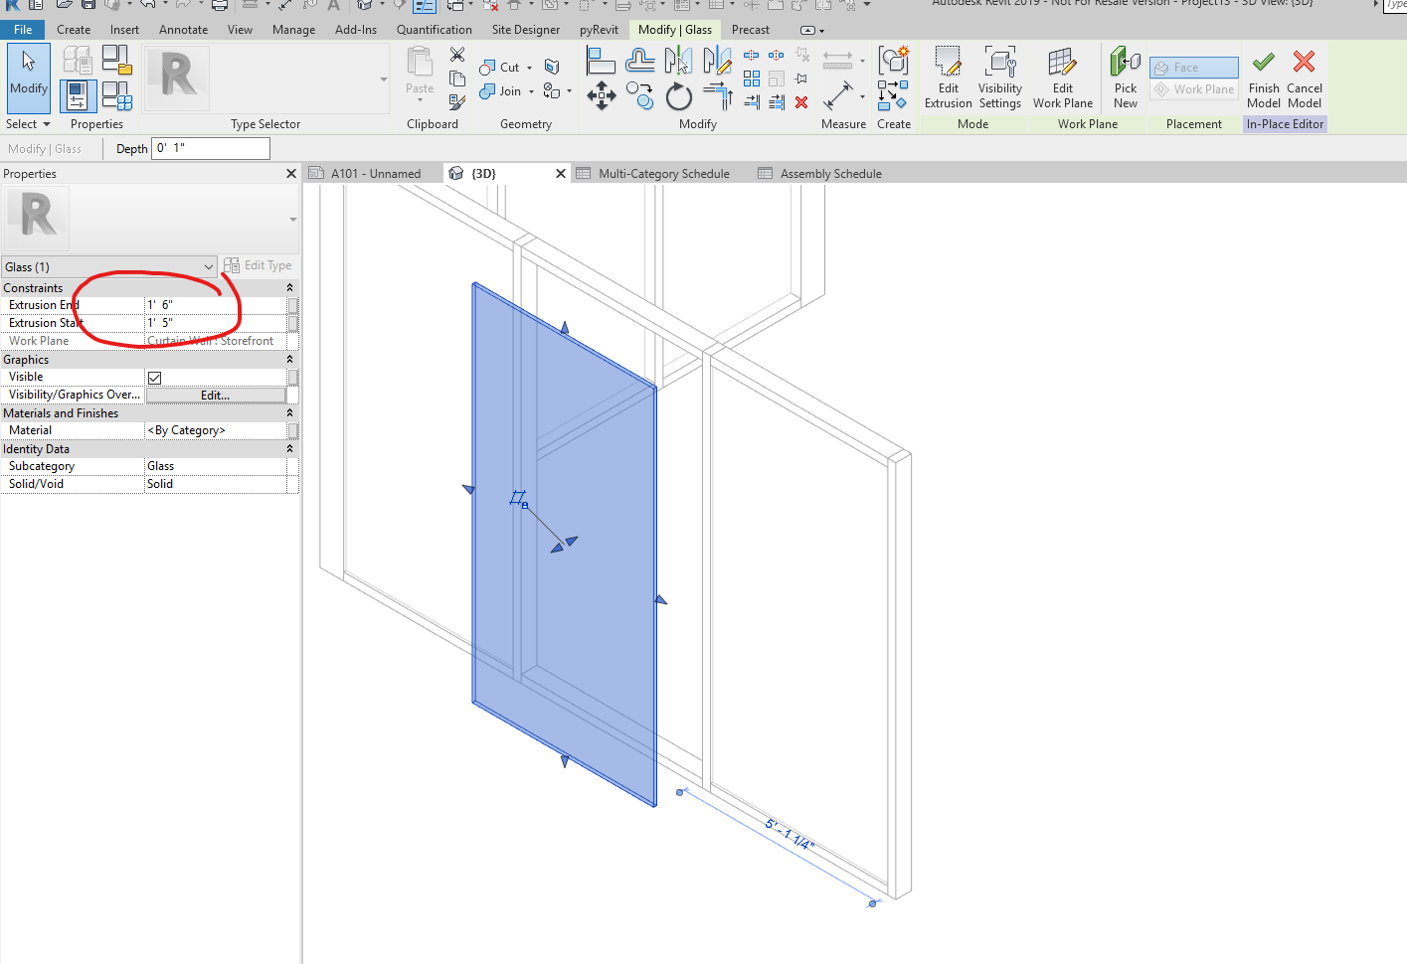
Task: Select the Mirror - Draw Axis tool
Action: tap(717, 61)
